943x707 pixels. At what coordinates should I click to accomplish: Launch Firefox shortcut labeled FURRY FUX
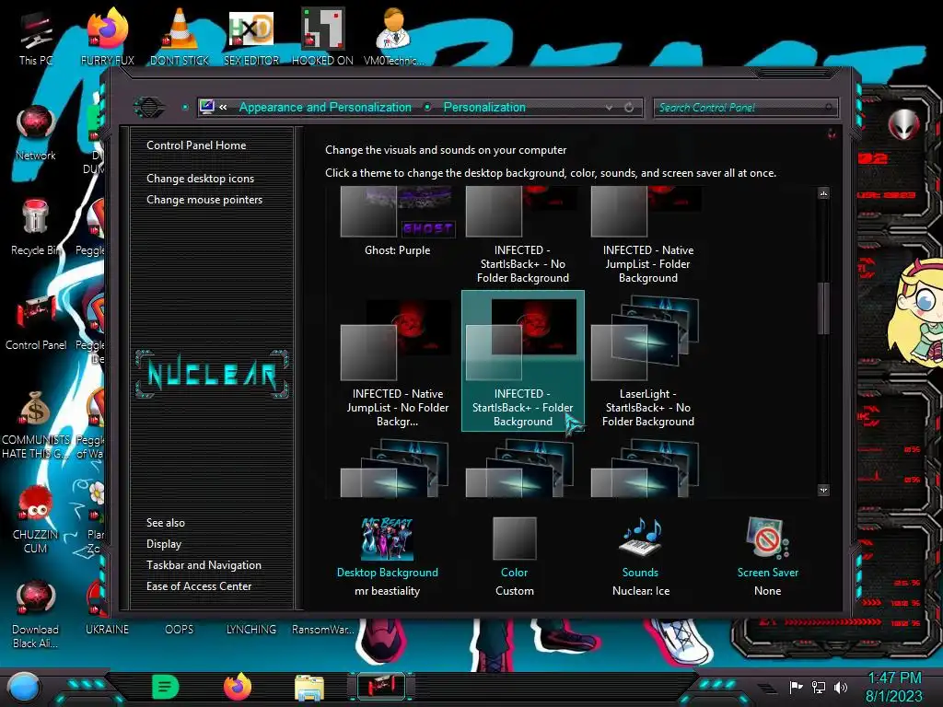[x=108, y=37]
